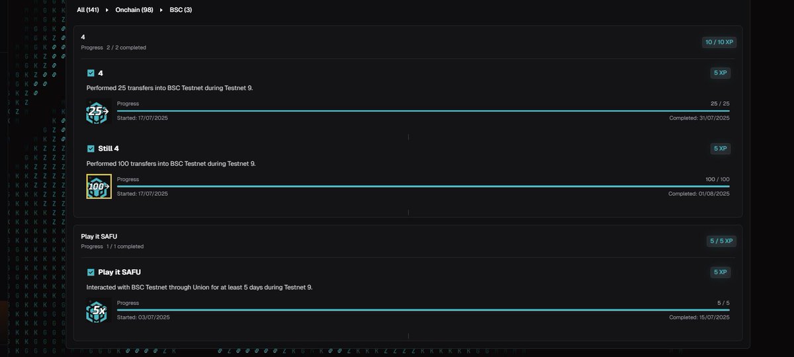The width and height of the screenshot is (794, 357).
Task: Toggle the 'Play it SAFU' achievement checkbox
Action: click(x=91, y=272)
